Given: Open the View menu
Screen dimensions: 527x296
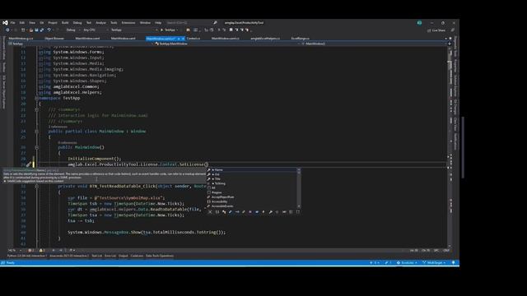Looking at the screenshot, I should click(x=32, y=23).
